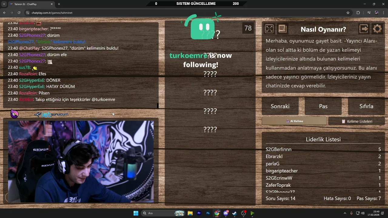Close the Tahmin Et - ChatPlay tab
388x218 pixels.
pyautogui.click(x=52, y=4)
